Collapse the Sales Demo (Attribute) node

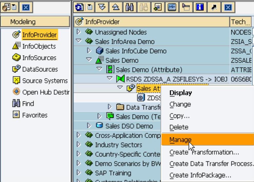[99, 69]
